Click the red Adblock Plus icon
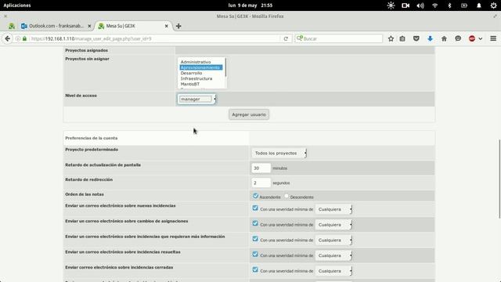Screen dimensions: 501x282 pyautogui.click(x=472, y=38)
